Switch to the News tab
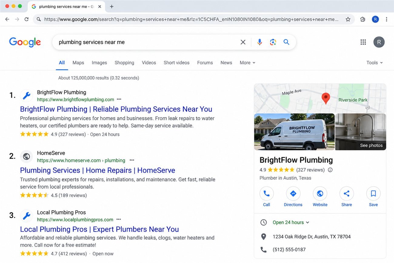This screenshot has width=394, height=263. [x=226, y=63]
